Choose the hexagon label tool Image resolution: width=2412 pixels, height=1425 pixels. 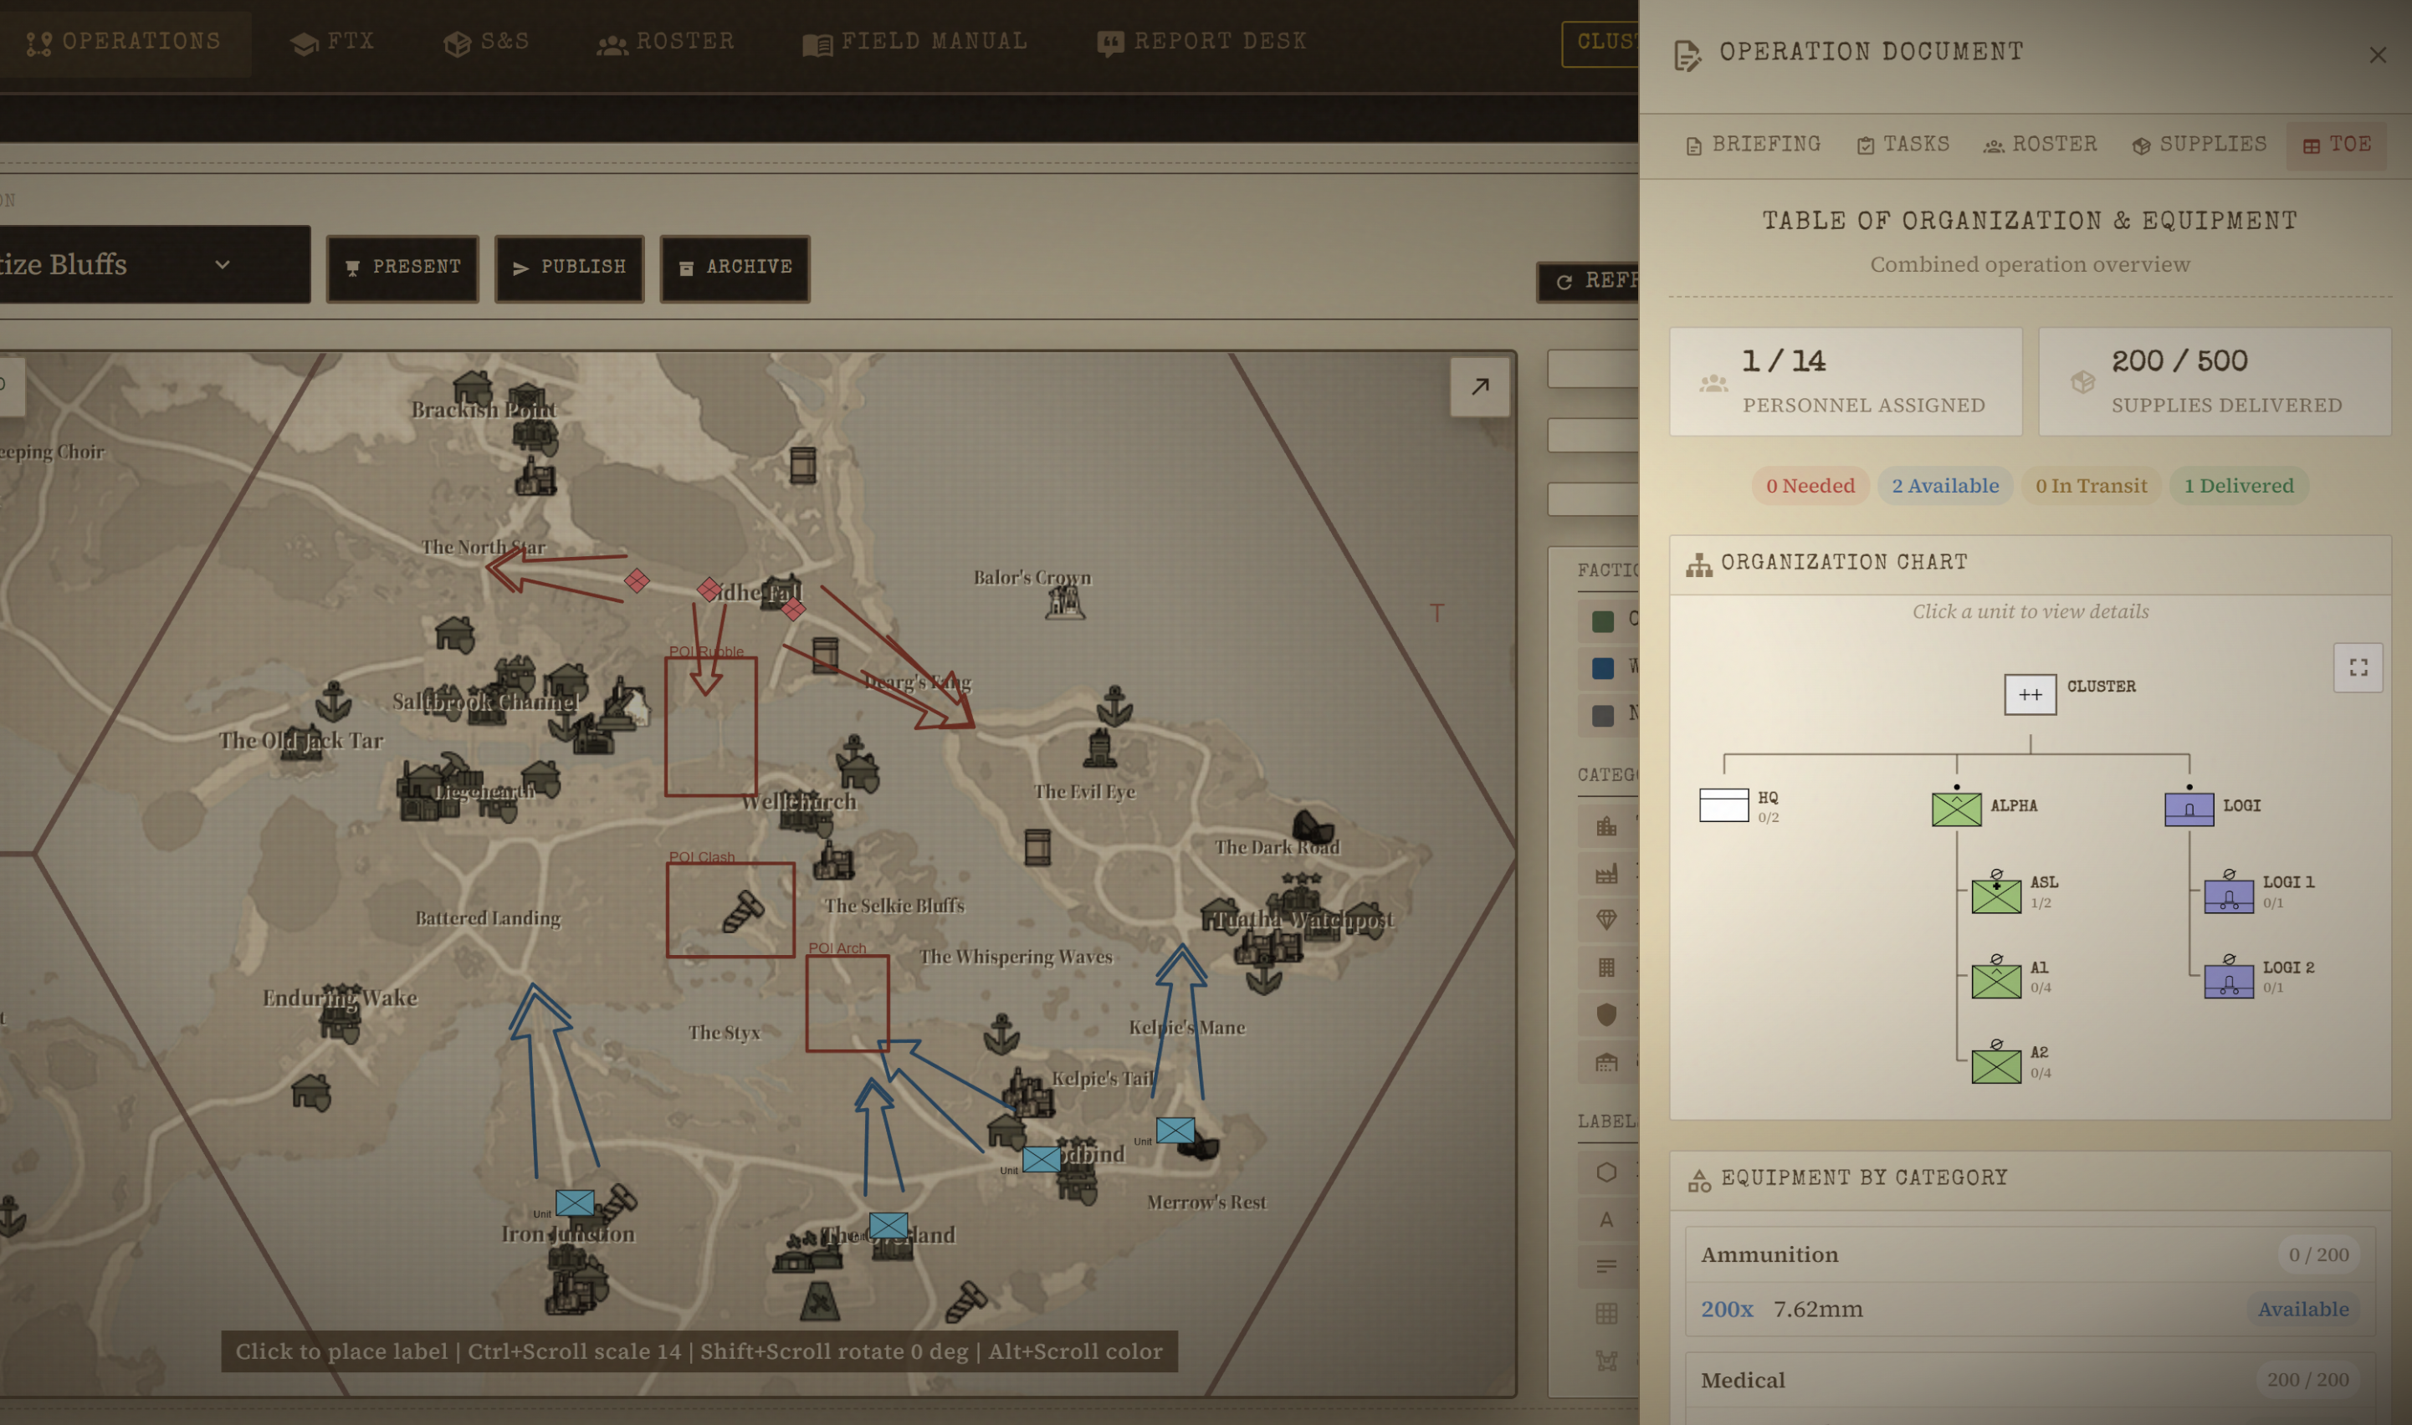point(1606,1172)
